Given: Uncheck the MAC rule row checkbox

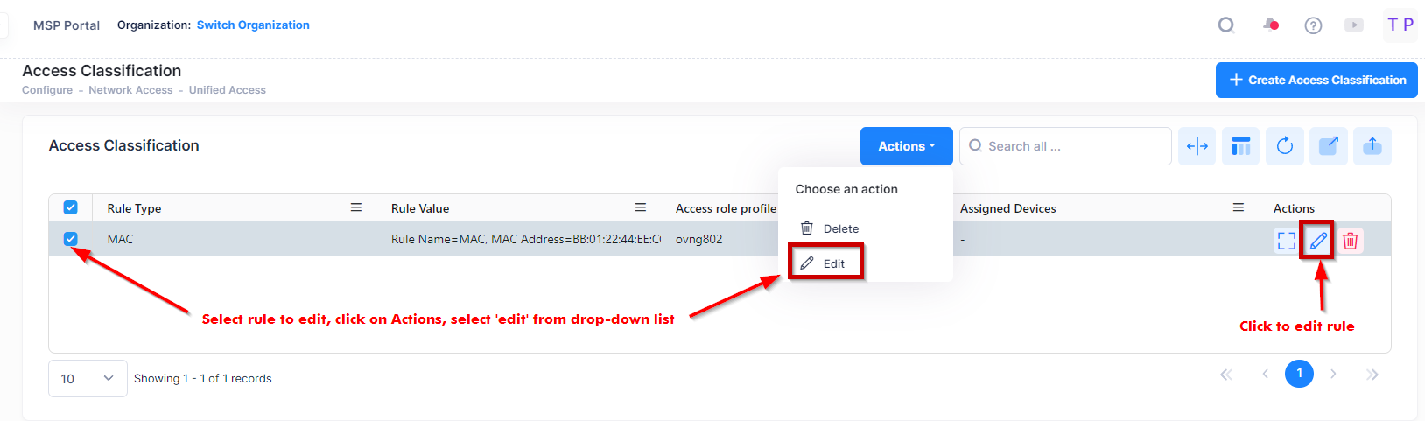Looking at the screenshot, I should point(71,239).
